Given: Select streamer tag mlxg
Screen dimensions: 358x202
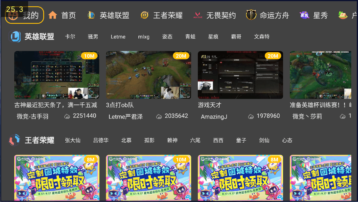Looking at the screenshot, I should (144, 37).
